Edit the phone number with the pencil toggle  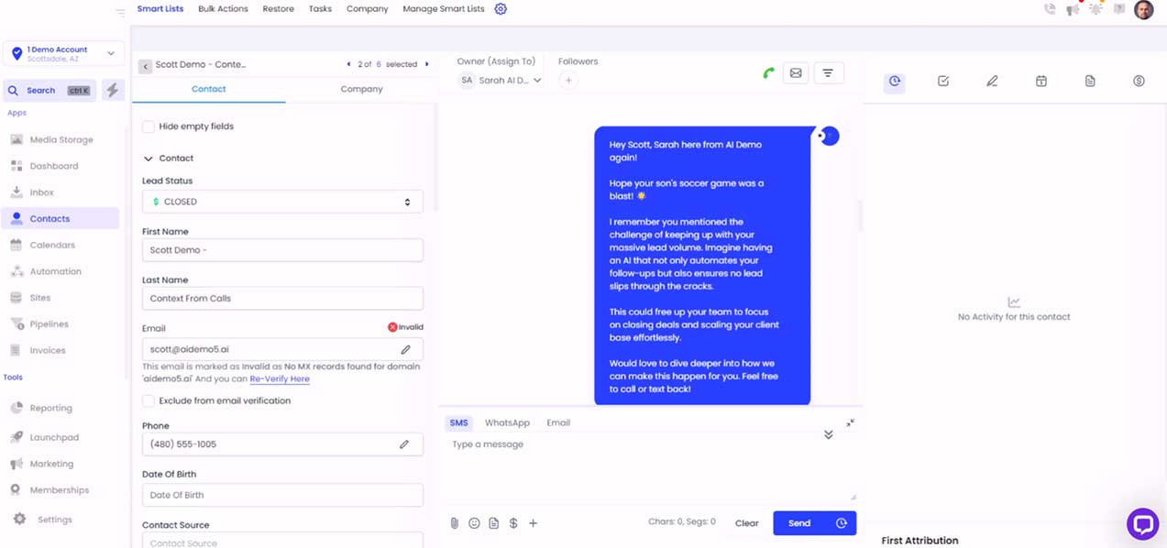pos(404,444)
